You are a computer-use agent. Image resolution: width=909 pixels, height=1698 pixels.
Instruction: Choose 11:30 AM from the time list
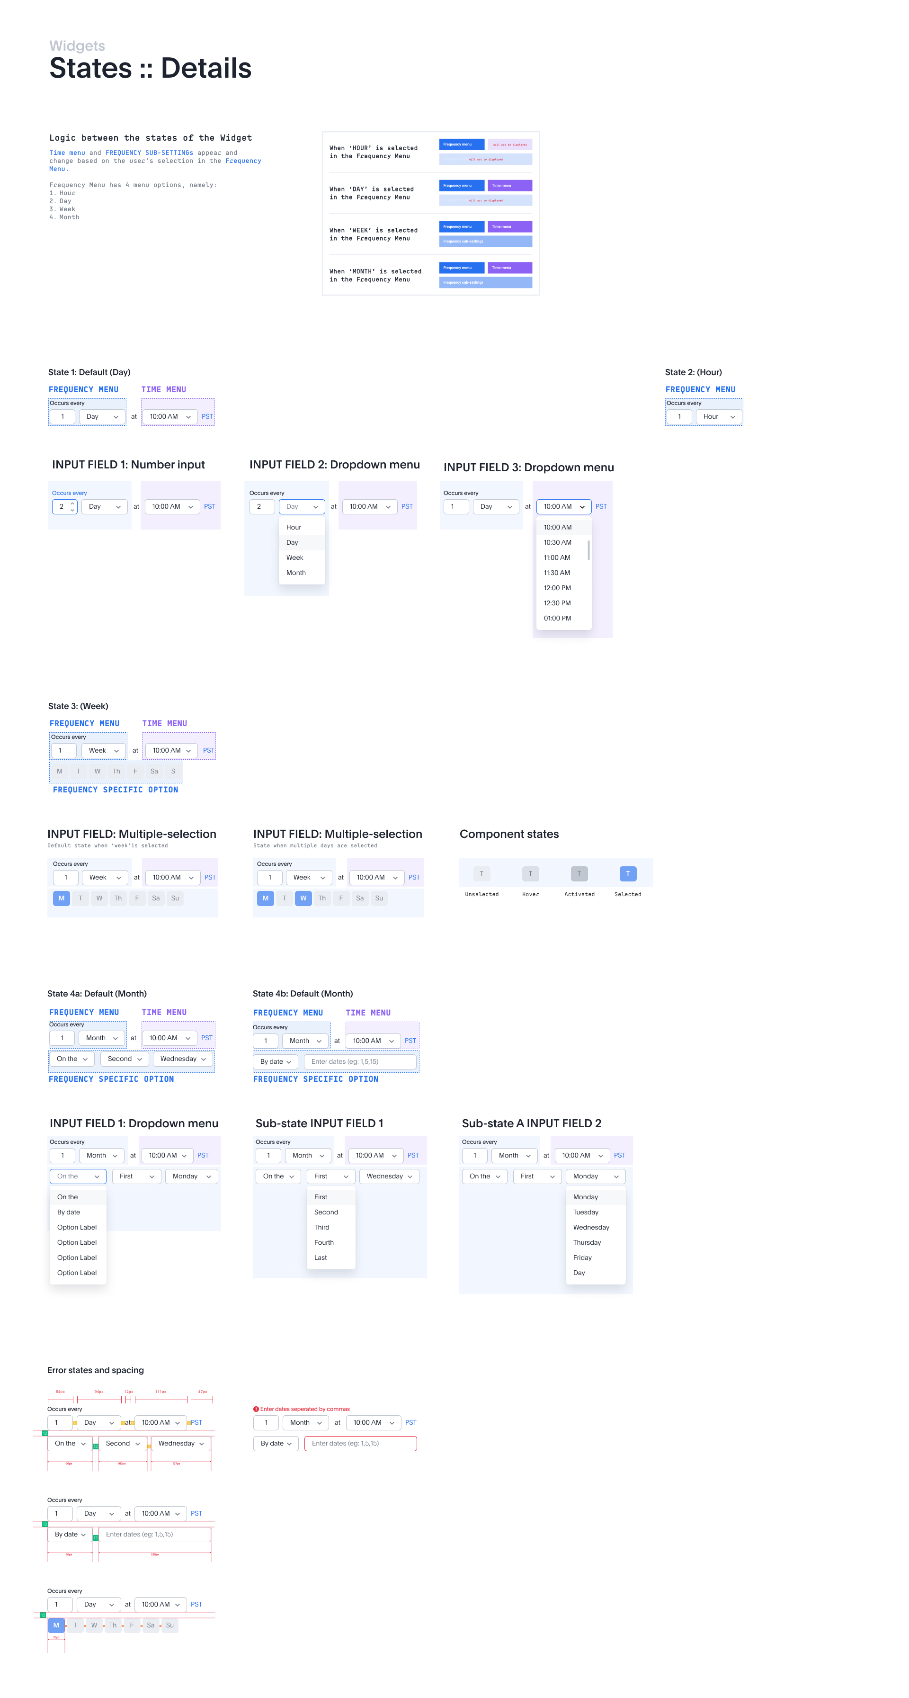click(557, 573)
